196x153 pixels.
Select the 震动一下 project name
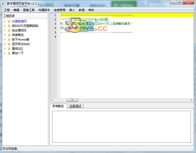[18, 53]
